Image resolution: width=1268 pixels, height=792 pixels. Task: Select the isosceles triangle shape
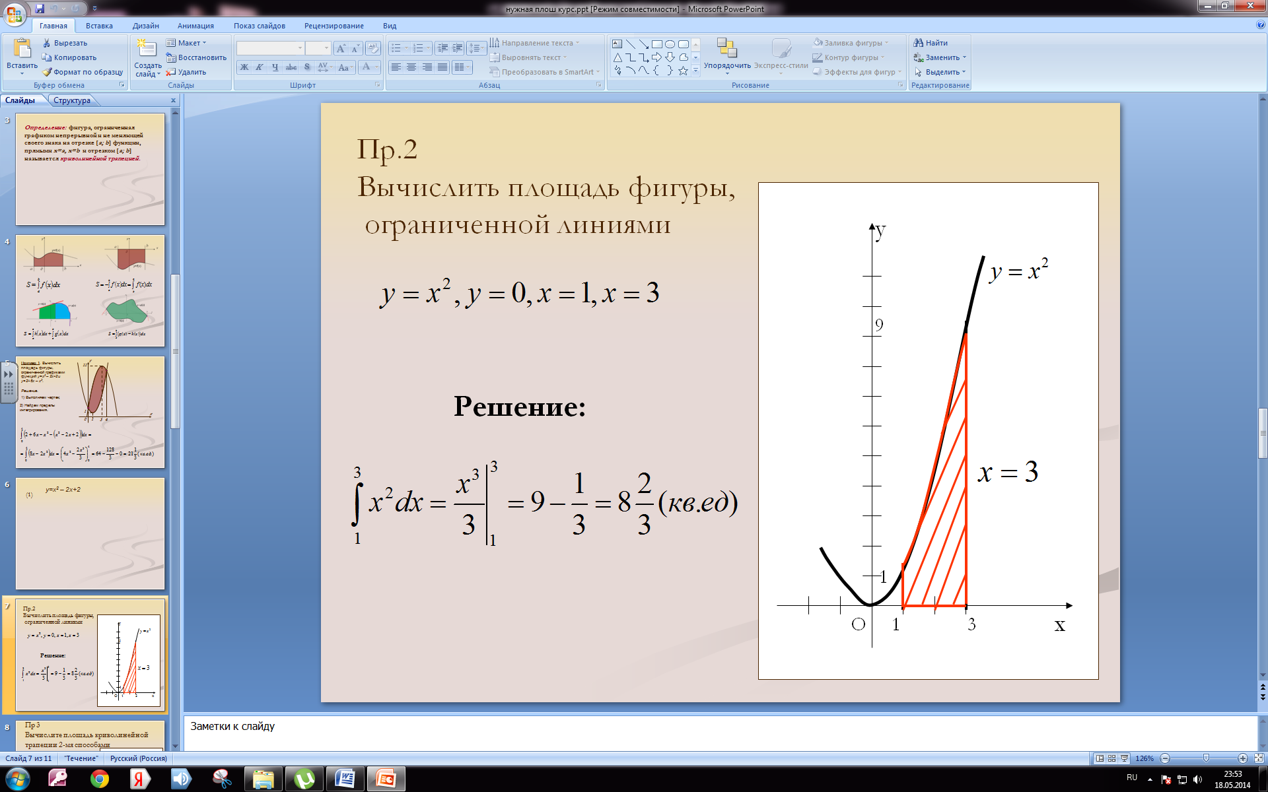[x=617, y=57]
